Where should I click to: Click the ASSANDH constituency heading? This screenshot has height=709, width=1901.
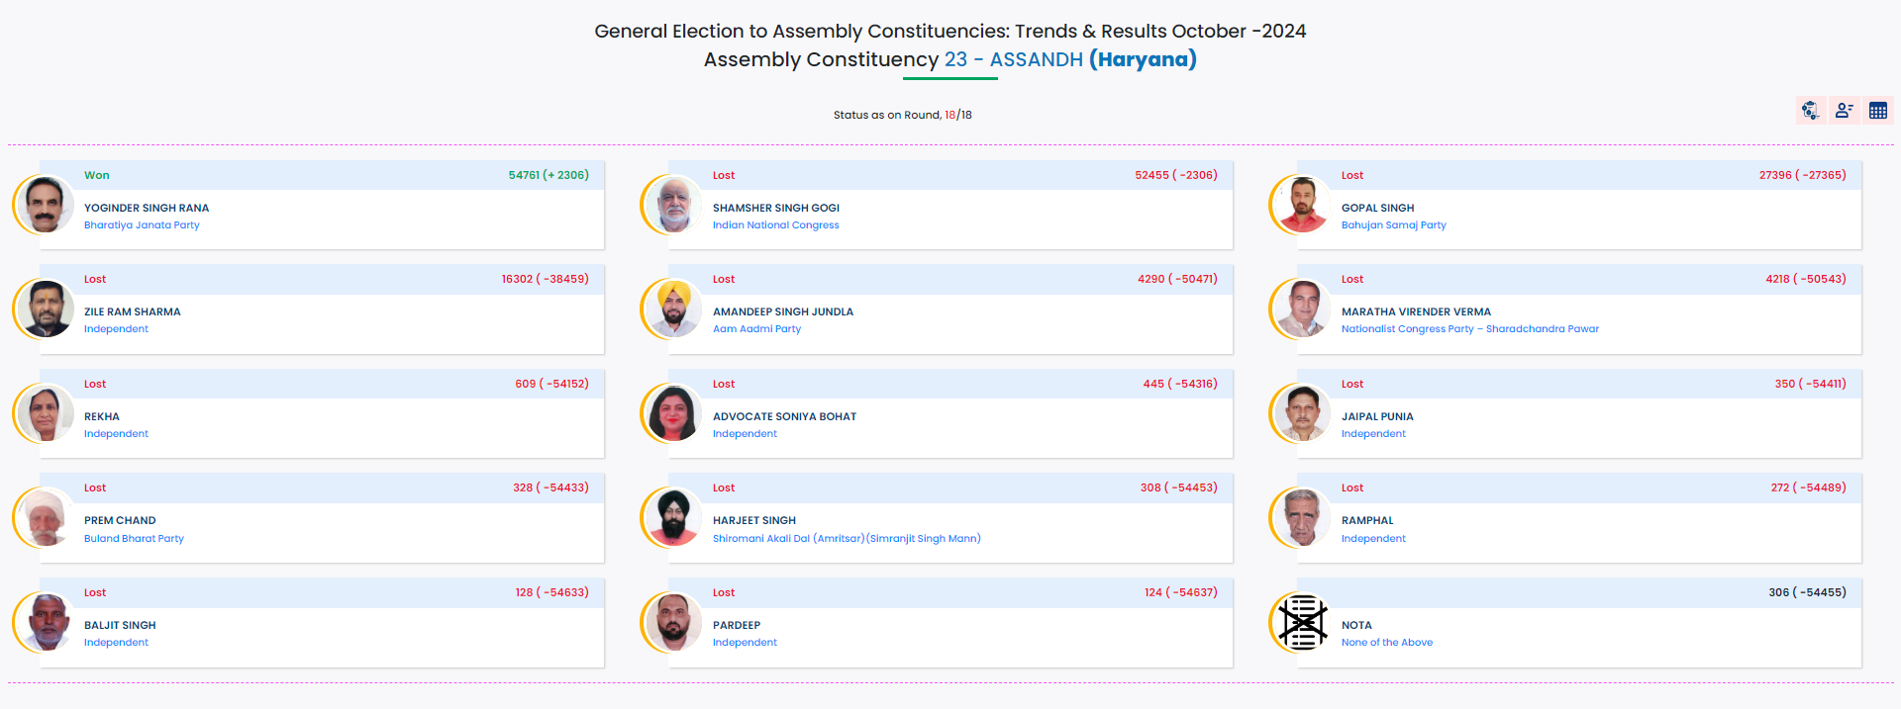click(x=1036, y=59)
